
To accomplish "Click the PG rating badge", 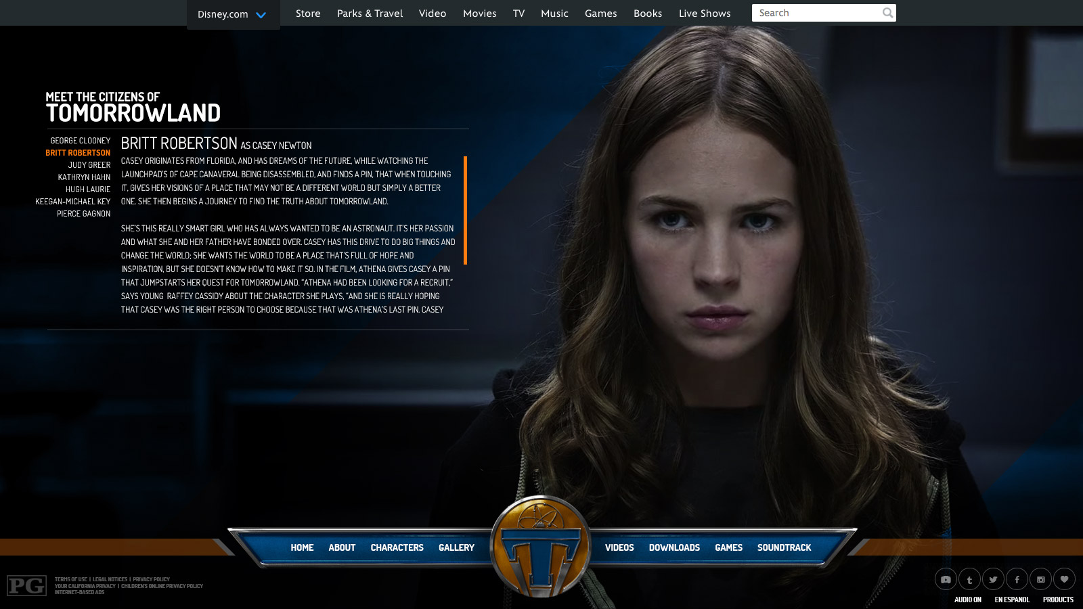I will click(x=26, y=585).
